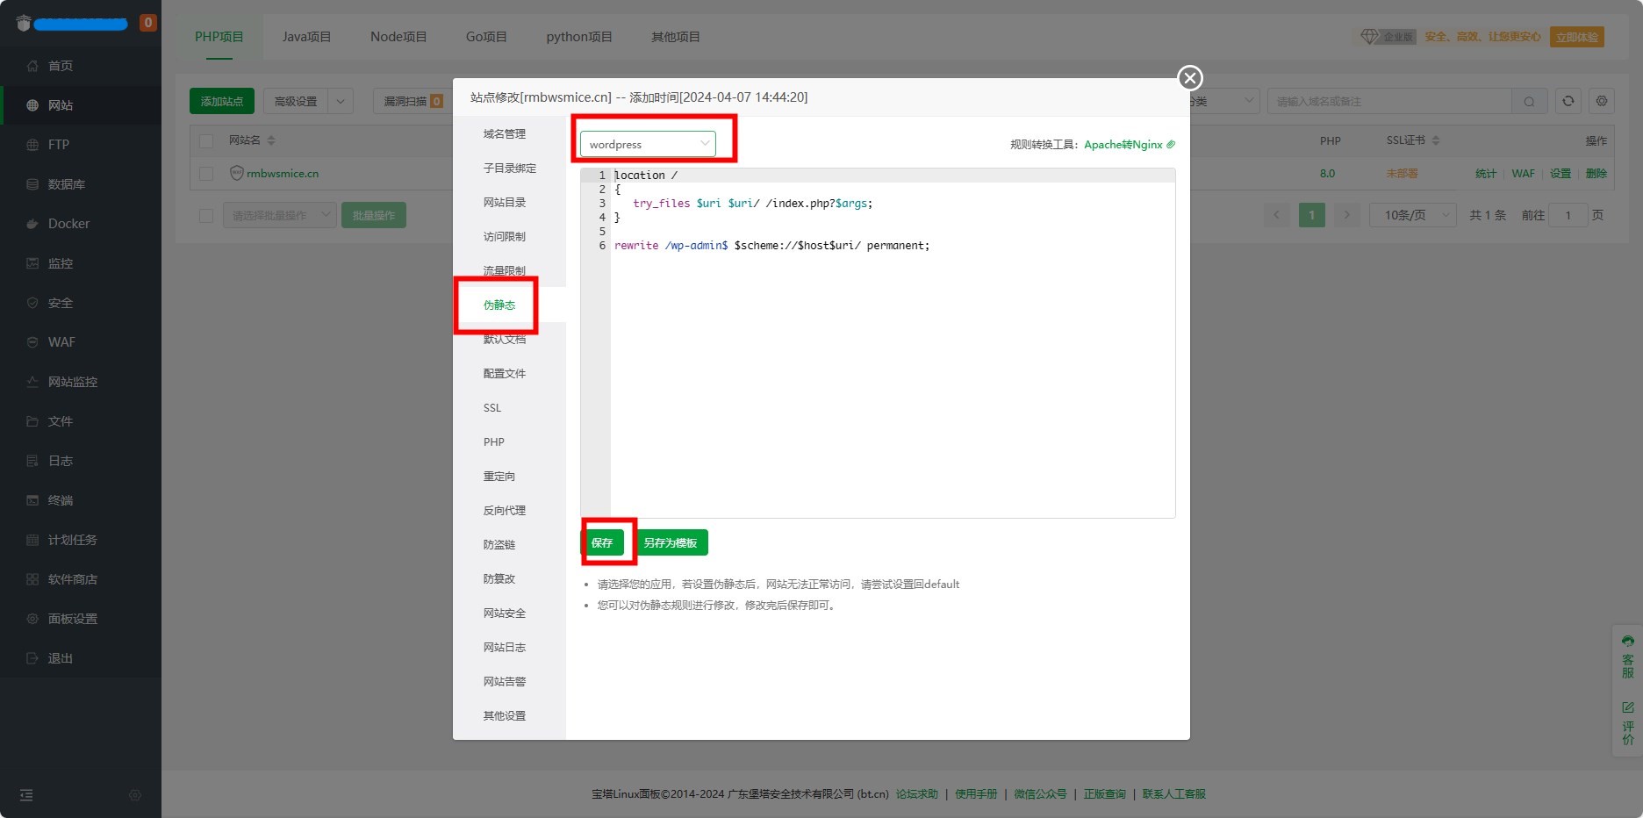Switch to the python项目 tab
This screenshot has height=818, width=1643.
coord(579,37)
